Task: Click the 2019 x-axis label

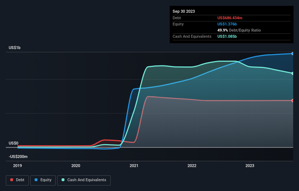Action: [17, 166]
